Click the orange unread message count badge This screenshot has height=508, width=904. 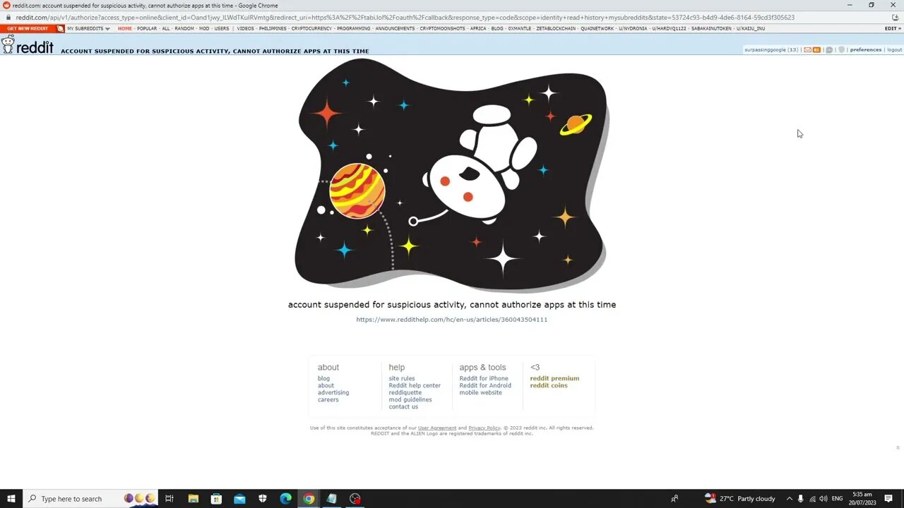(816, 50)
